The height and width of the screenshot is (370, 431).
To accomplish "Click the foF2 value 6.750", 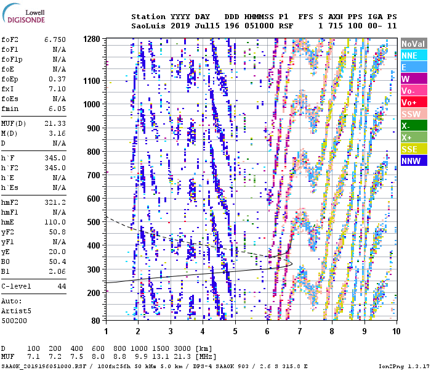I will pos(55,39).
